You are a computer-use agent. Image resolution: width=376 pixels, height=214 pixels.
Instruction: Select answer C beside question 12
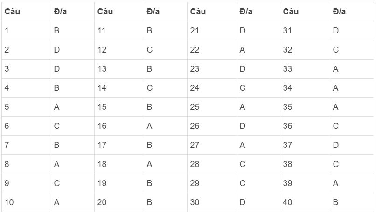coord(150,50)
